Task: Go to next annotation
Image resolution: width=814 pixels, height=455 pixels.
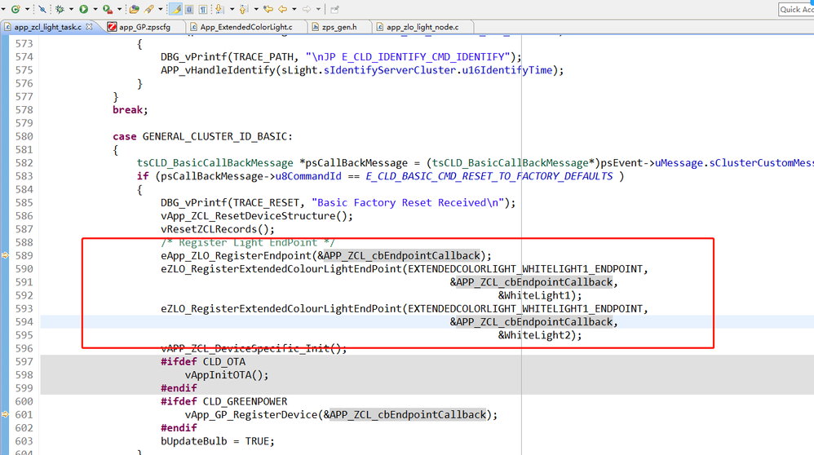Action: (219, 9)
